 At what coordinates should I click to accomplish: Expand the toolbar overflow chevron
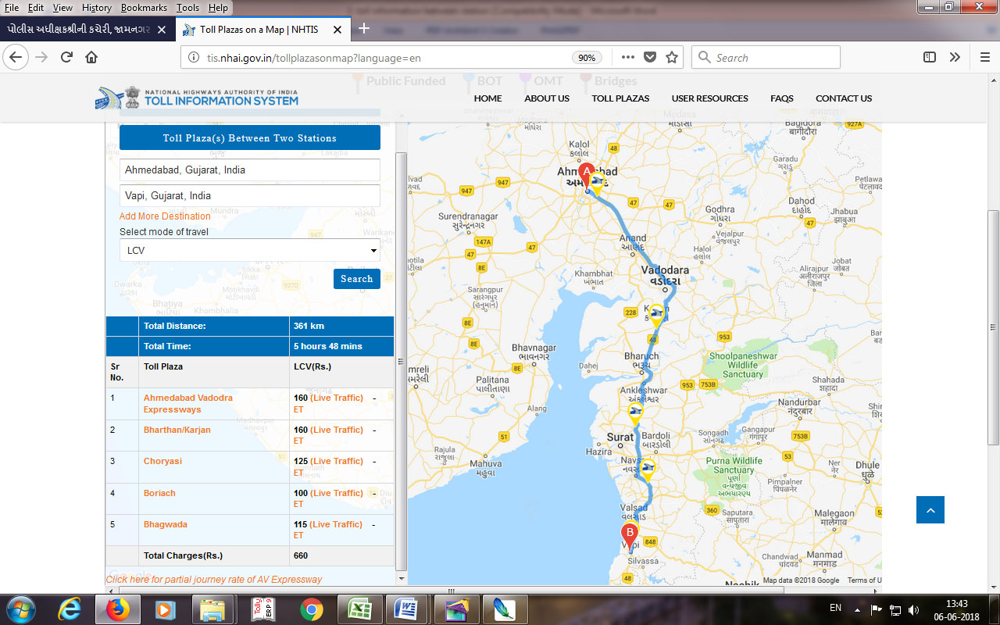(955, 57)
